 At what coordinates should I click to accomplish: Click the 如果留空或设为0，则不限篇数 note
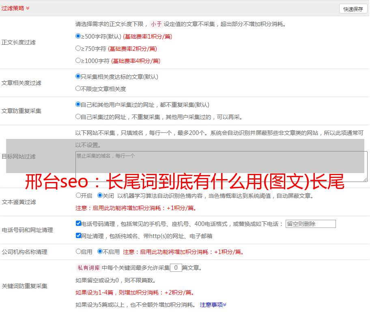click(116, 280)
